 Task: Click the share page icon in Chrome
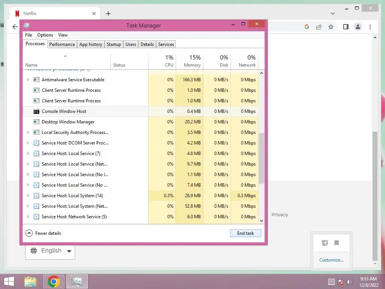(319, 27)
